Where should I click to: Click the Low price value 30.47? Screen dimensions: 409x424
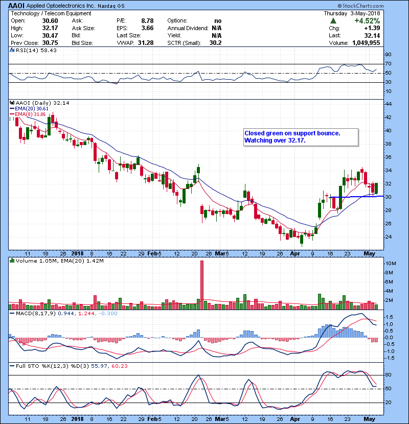point(50,35)
